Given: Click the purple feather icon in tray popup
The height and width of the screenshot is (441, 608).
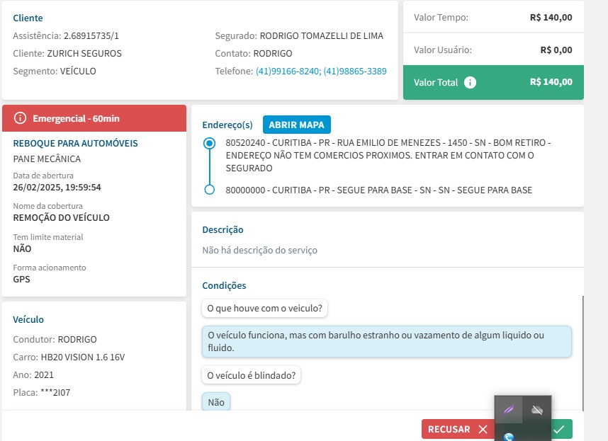Looking at the screenshot, I should click(508, 409).
